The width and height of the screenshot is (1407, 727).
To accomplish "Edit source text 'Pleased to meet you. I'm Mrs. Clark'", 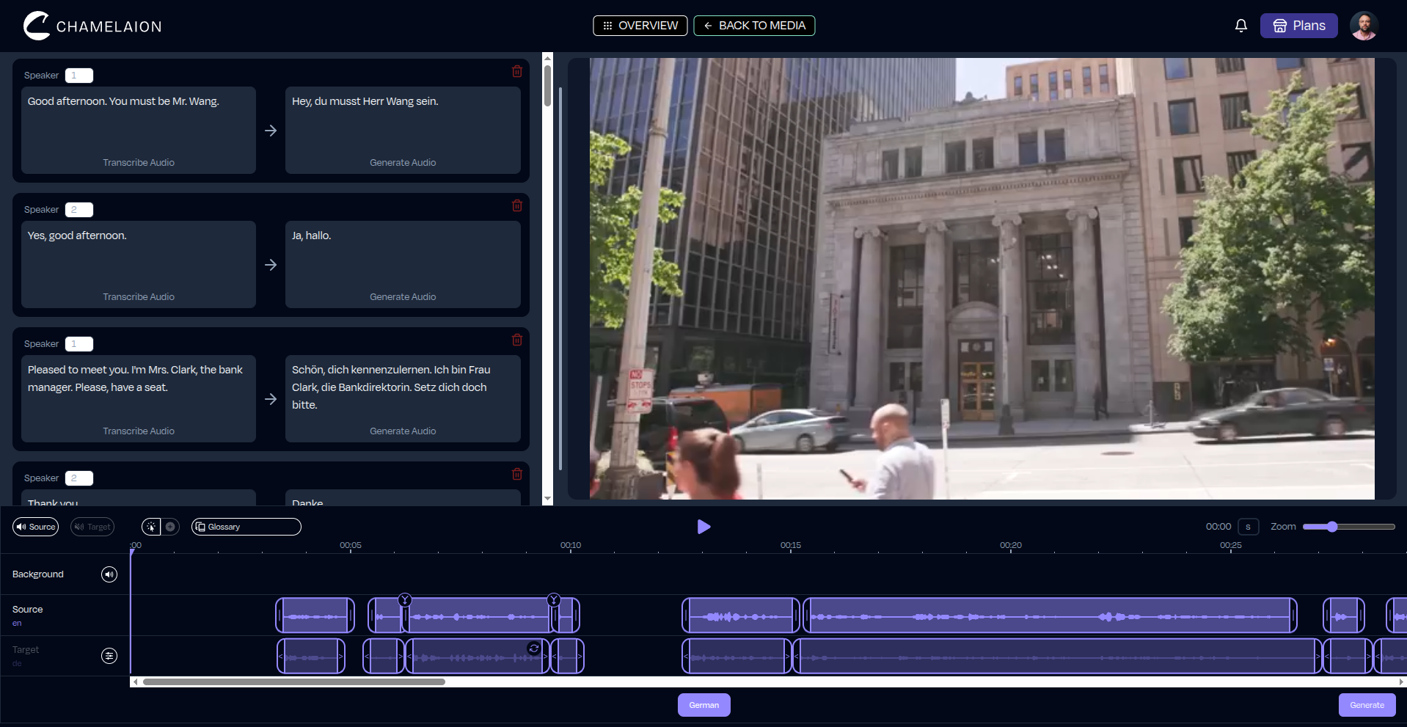I will pos(139,387).
